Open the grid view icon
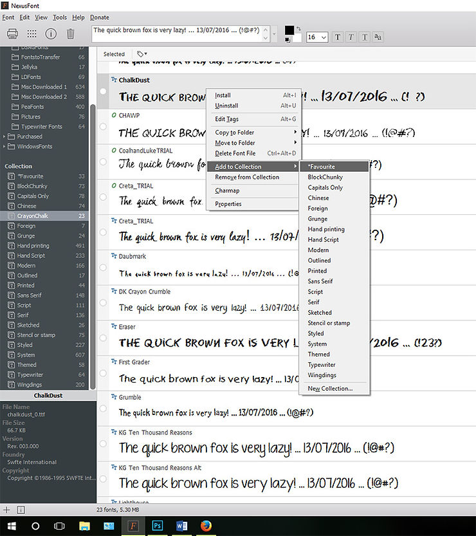This screenshot has height=536, width=476. (32, 33)
